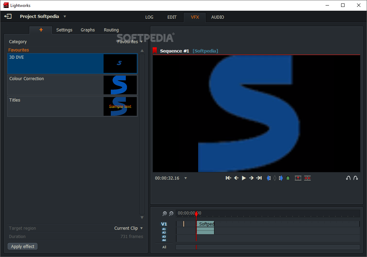The height and width of the screenshot is (257, 367).
Task: Click the video preview viewer
Action: click(256, 114)
